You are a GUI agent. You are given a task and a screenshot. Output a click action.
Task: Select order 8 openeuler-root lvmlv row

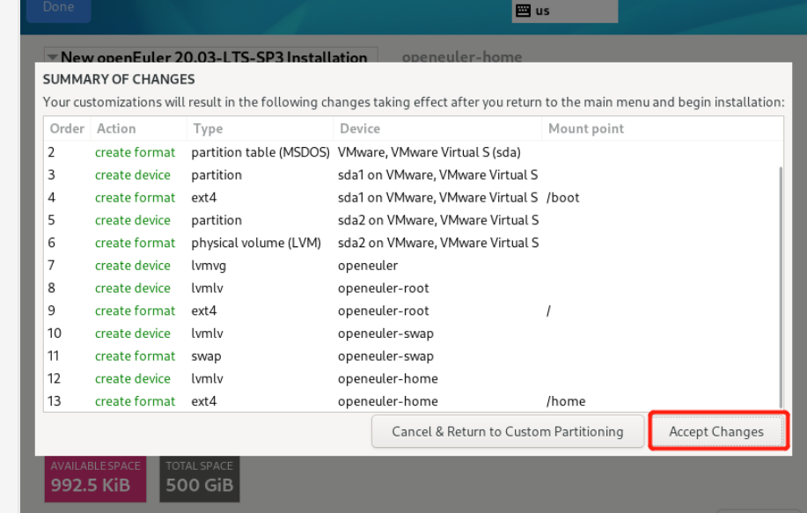412,288
